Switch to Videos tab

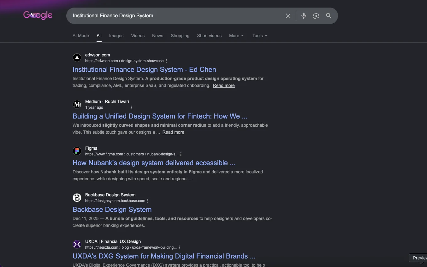point(138,36)
